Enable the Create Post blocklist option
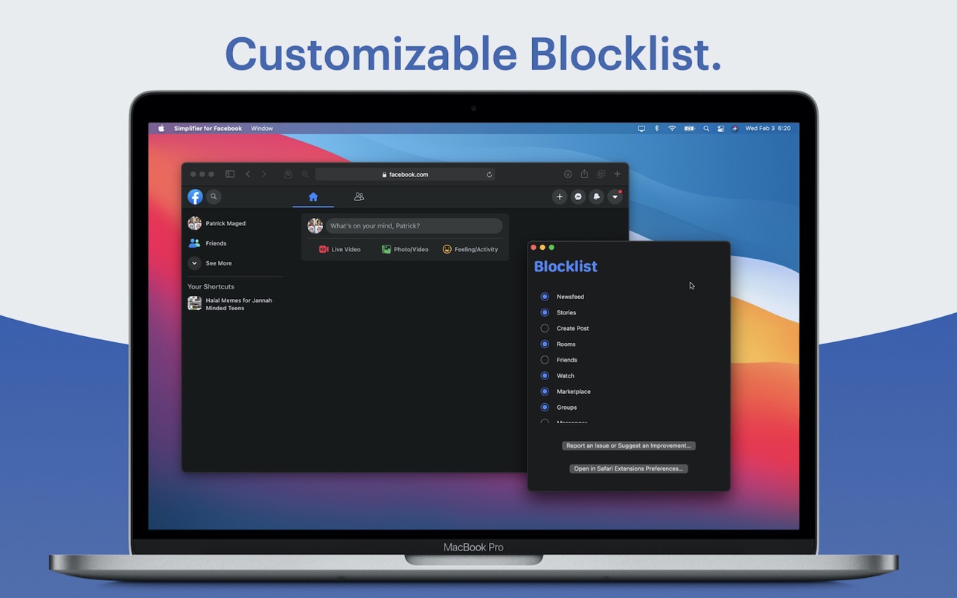957x598 pixels. (x=545, y=328)
